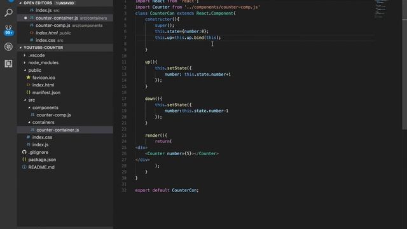Click line number 10 in gutter
This screenshot has height=229, width=407.
pyautogui.click(x=125, y=56)
